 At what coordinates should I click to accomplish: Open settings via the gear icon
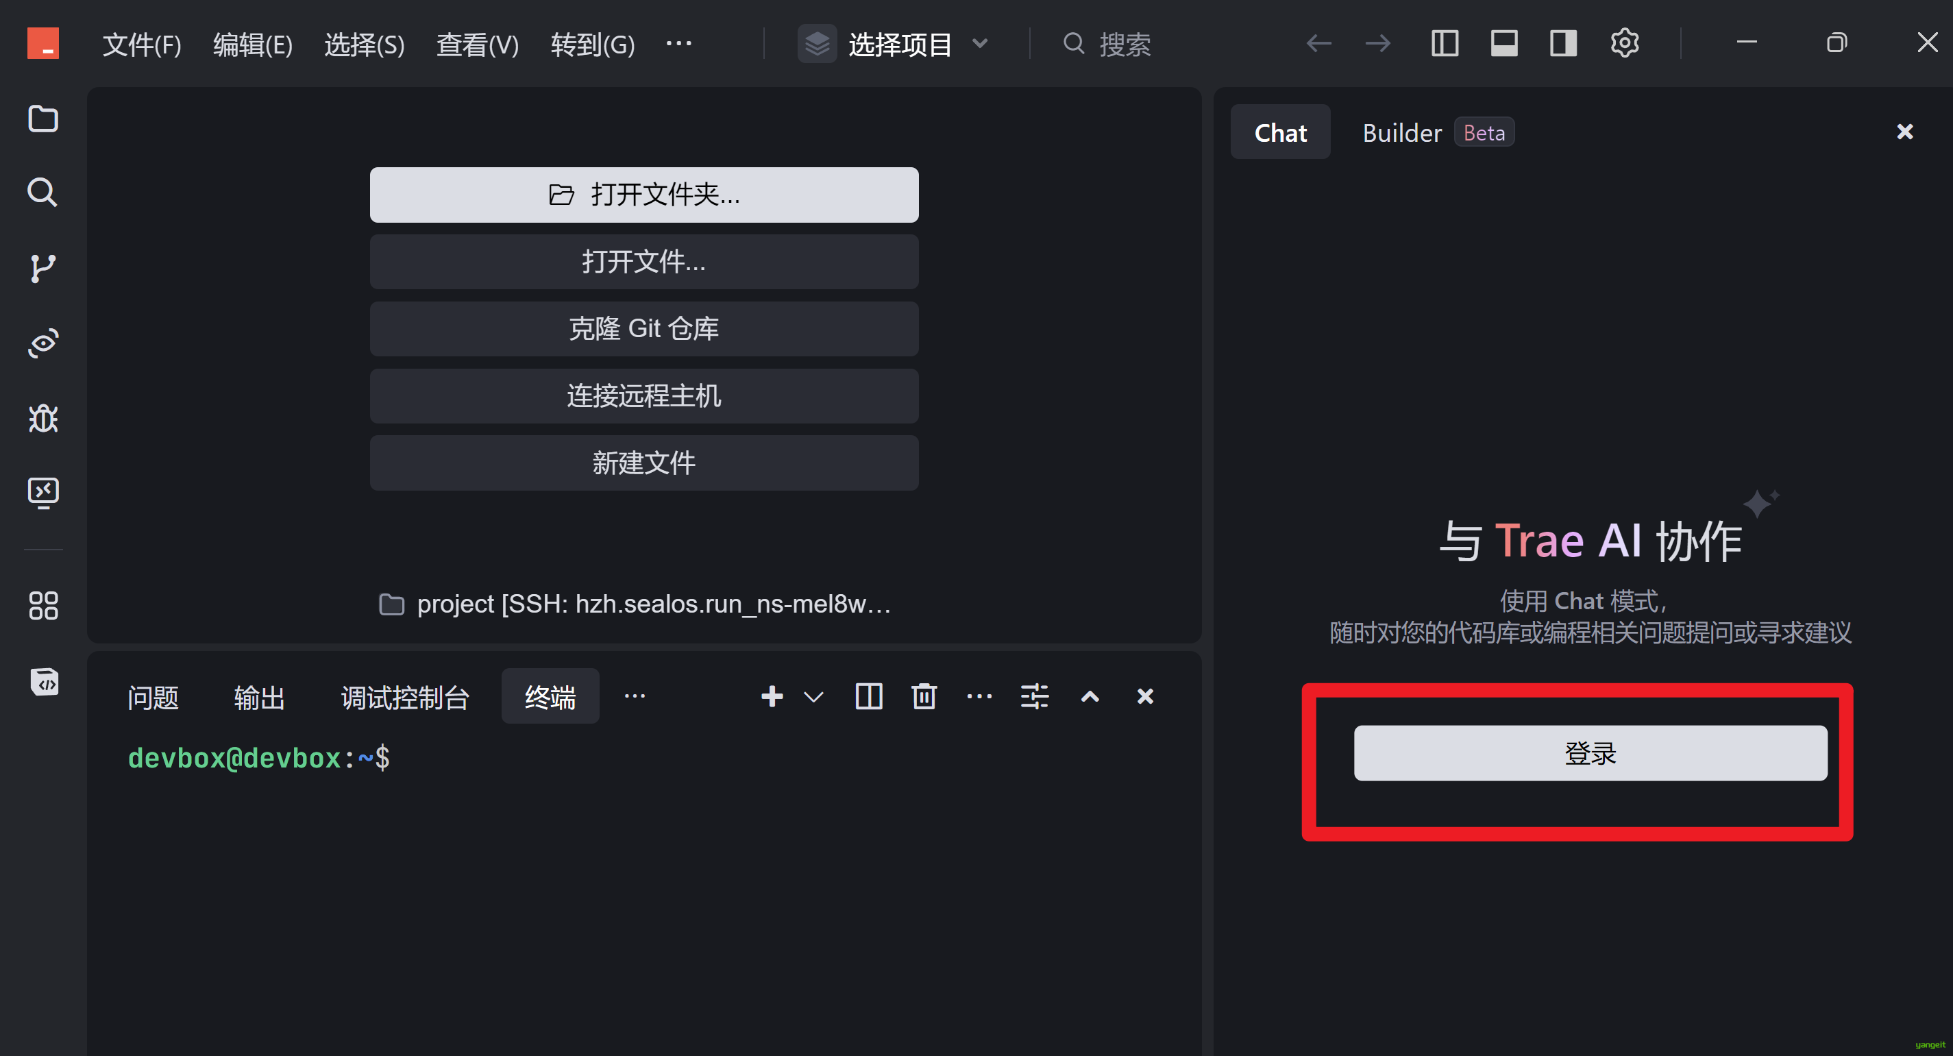(1624, 43)
